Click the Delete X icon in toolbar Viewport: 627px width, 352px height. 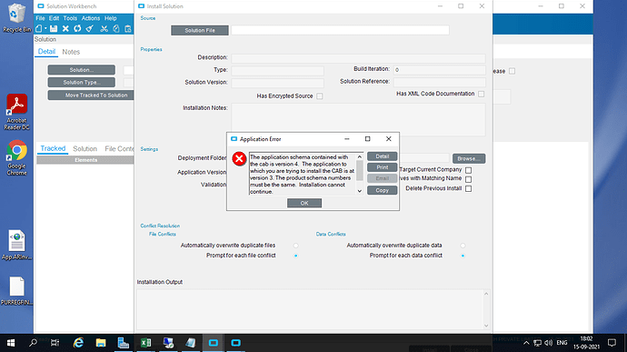pyautogui.click(x=65, y=28)
